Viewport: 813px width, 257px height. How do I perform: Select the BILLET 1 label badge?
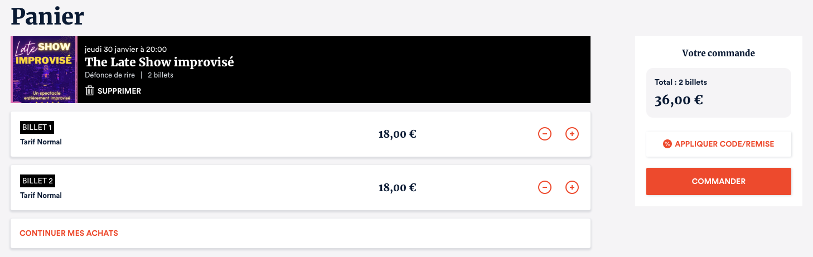click(x=37, y=127)
